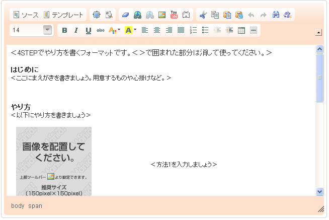The height and width of the screenshot is (220, 329).
Task: Select the span element in path bar
Action: pos(35,206)
